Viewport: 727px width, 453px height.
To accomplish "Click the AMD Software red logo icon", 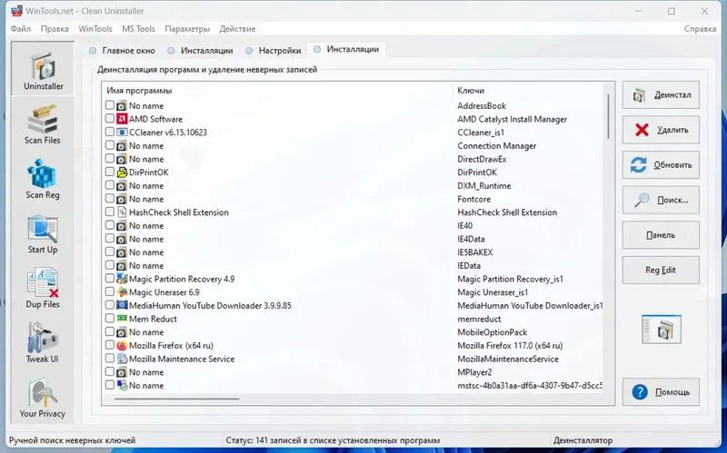I will (x=122, y=119).
